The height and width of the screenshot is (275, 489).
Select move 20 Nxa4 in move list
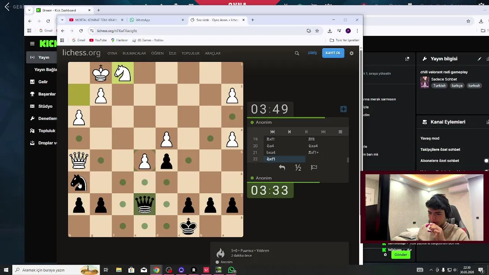[313, 146]
